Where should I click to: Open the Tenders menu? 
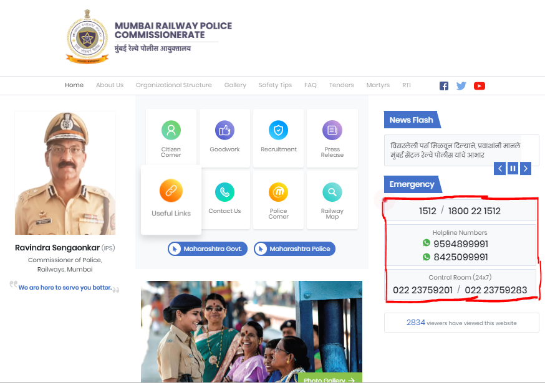click(342, 85)
